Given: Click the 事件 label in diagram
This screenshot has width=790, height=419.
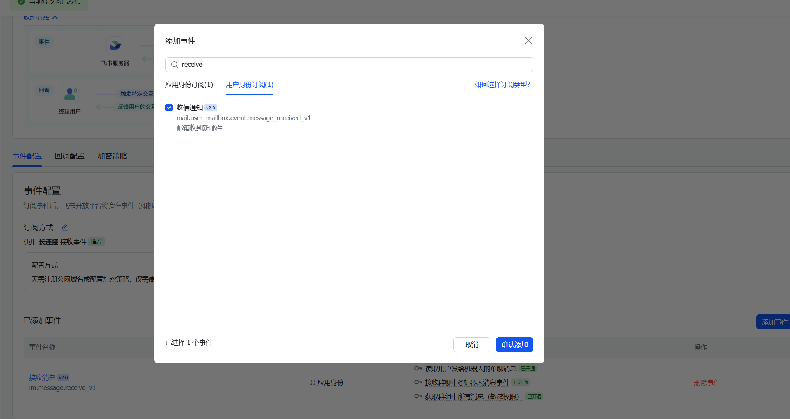Looking at the screenshot, I should (44, 42).
